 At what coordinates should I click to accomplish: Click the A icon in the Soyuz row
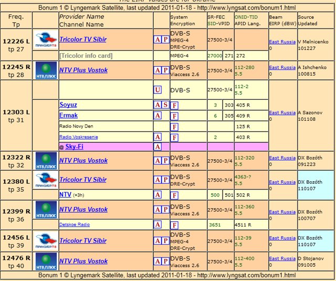coord(157,105)
